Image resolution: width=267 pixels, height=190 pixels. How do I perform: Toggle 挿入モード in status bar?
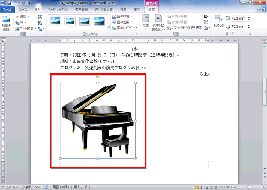(x=80, y=187)
